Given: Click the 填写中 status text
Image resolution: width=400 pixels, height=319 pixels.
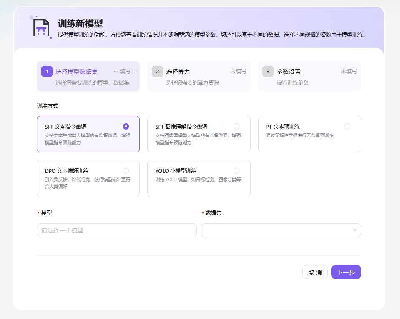Looking at the screenshot, I should click(127, 72).
